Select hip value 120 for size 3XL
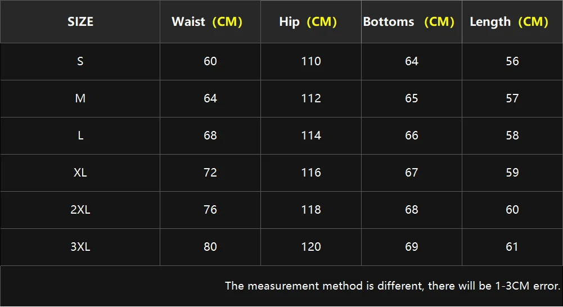Image resolution: width=563 pixels, height=307 pixels. click(x=311, y=247)
